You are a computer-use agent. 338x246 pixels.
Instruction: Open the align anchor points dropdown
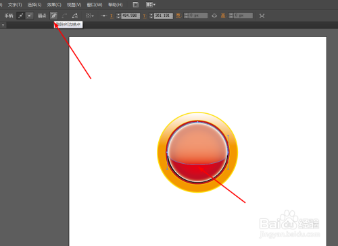(x=90, y=16)
